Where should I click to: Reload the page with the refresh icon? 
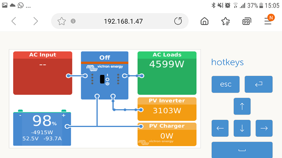[178, 21]
